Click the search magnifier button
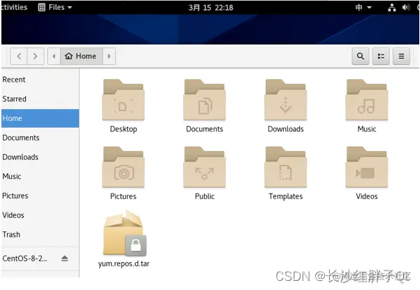Screen dimensions: 420x290 point(361,56)
